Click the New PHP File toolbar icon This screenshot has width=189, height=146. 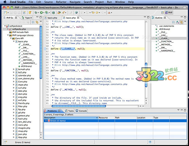(x=24, y=13)
